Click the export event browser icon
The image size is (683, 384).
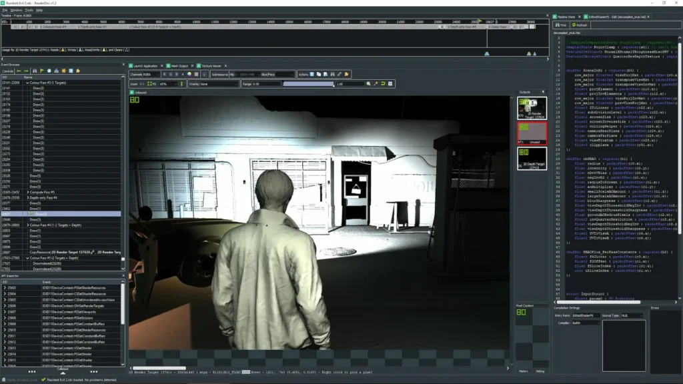(71, 71)
